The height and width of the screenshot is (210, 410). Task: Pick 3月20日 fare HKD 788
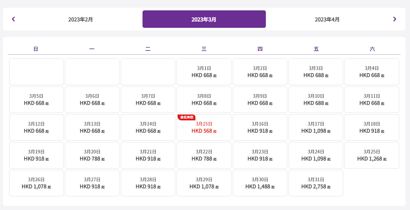92,155
